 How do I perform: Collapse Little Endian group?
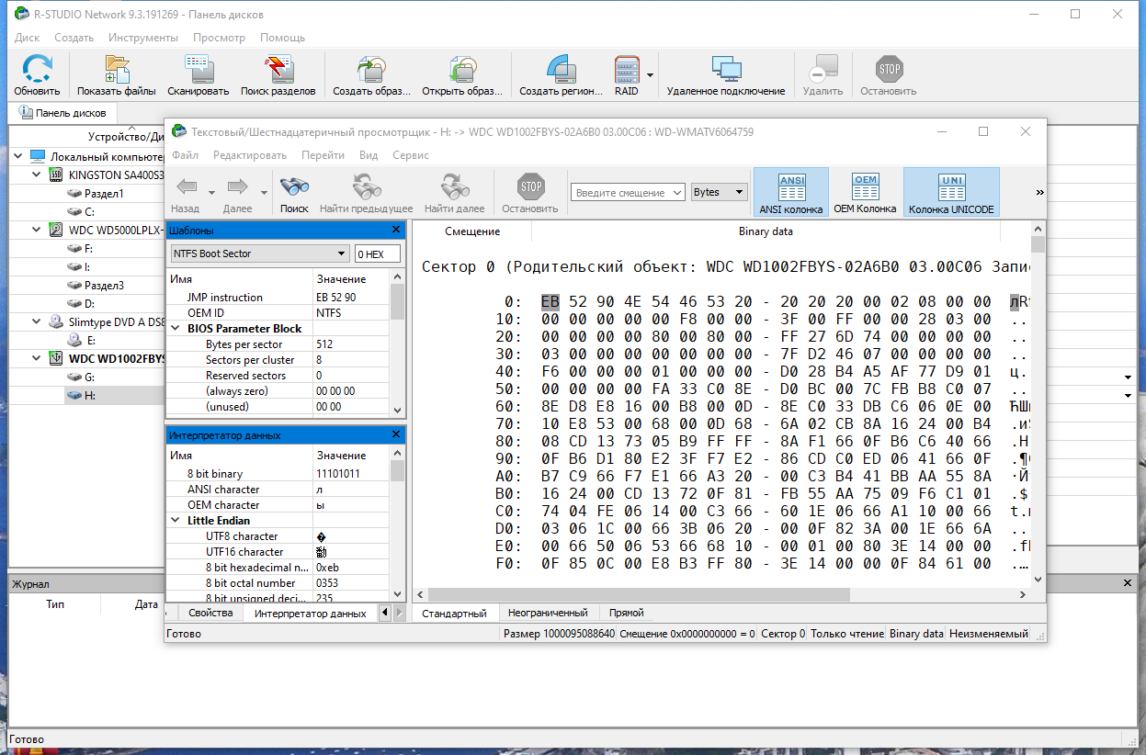[177, 520]
